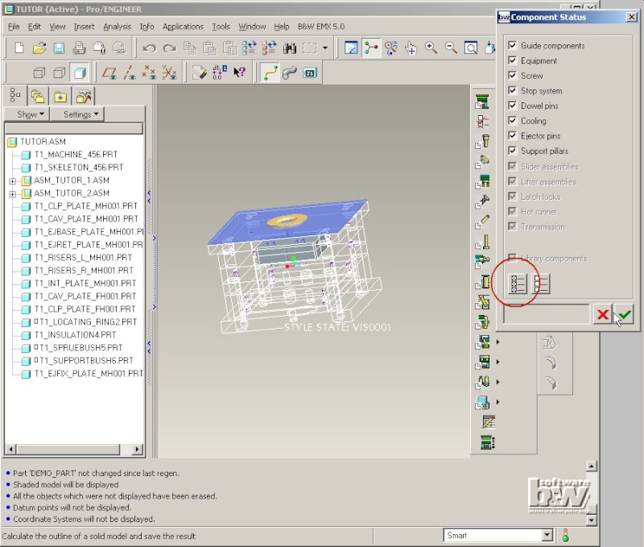Open Find tool with binoculars icon

coord(290,48)
